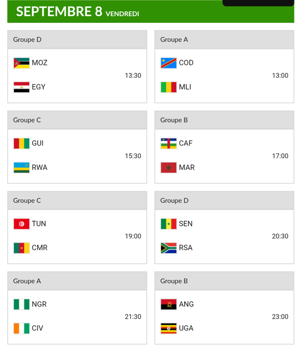
Task: Select the DR Congo flag next to COD
Action: pyautogui.click(x=168, y=63)
